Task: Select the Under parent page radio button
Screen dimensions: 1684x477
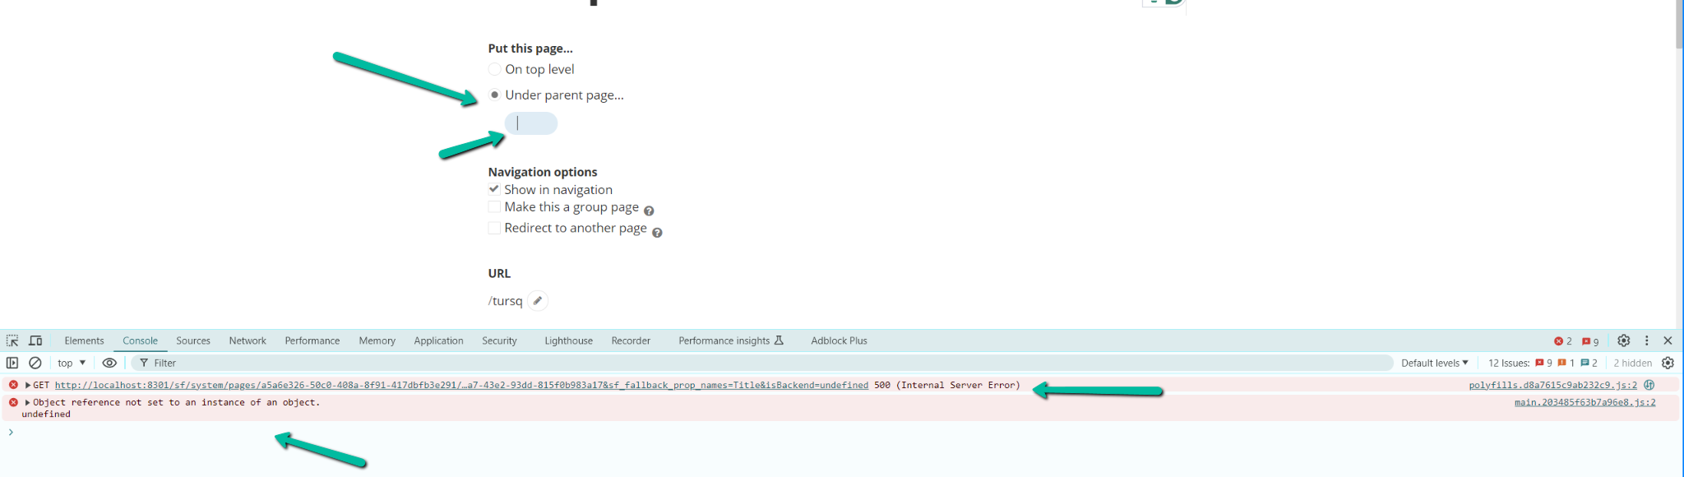Action: [x=495, y=95]
